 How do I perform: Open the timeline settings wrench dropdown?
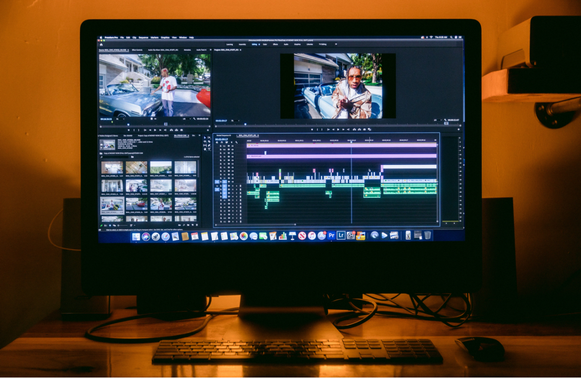(236, 142)
